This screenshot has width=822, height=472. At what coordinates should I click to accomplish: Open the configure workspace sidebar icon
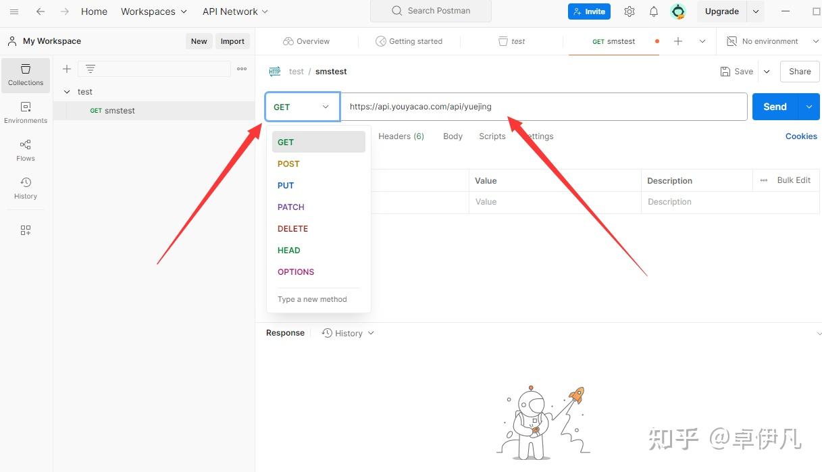click(26, 230)
